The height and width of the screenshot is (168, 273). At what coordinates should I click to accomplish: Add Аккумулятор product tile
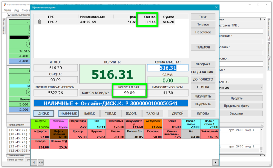pos(134,124)
